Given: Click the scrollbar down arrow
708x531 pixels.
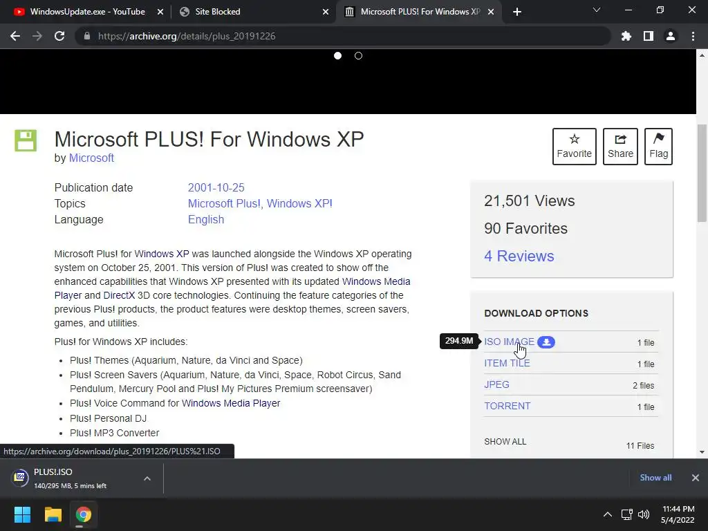Looking at the screenshot, I should pyautogui.click(x=702, y=452).
